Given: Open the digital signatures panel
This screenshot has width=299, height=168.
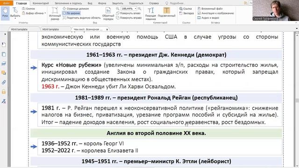Looking at the screenshot, I should point(4,101).
